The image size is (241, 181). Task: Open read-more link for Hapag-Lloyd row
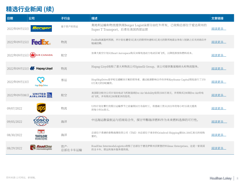(x=218, y=68)
